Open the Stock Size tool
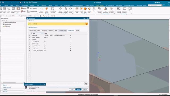Viewport: 170px width, 96px height. pos(82,10)
